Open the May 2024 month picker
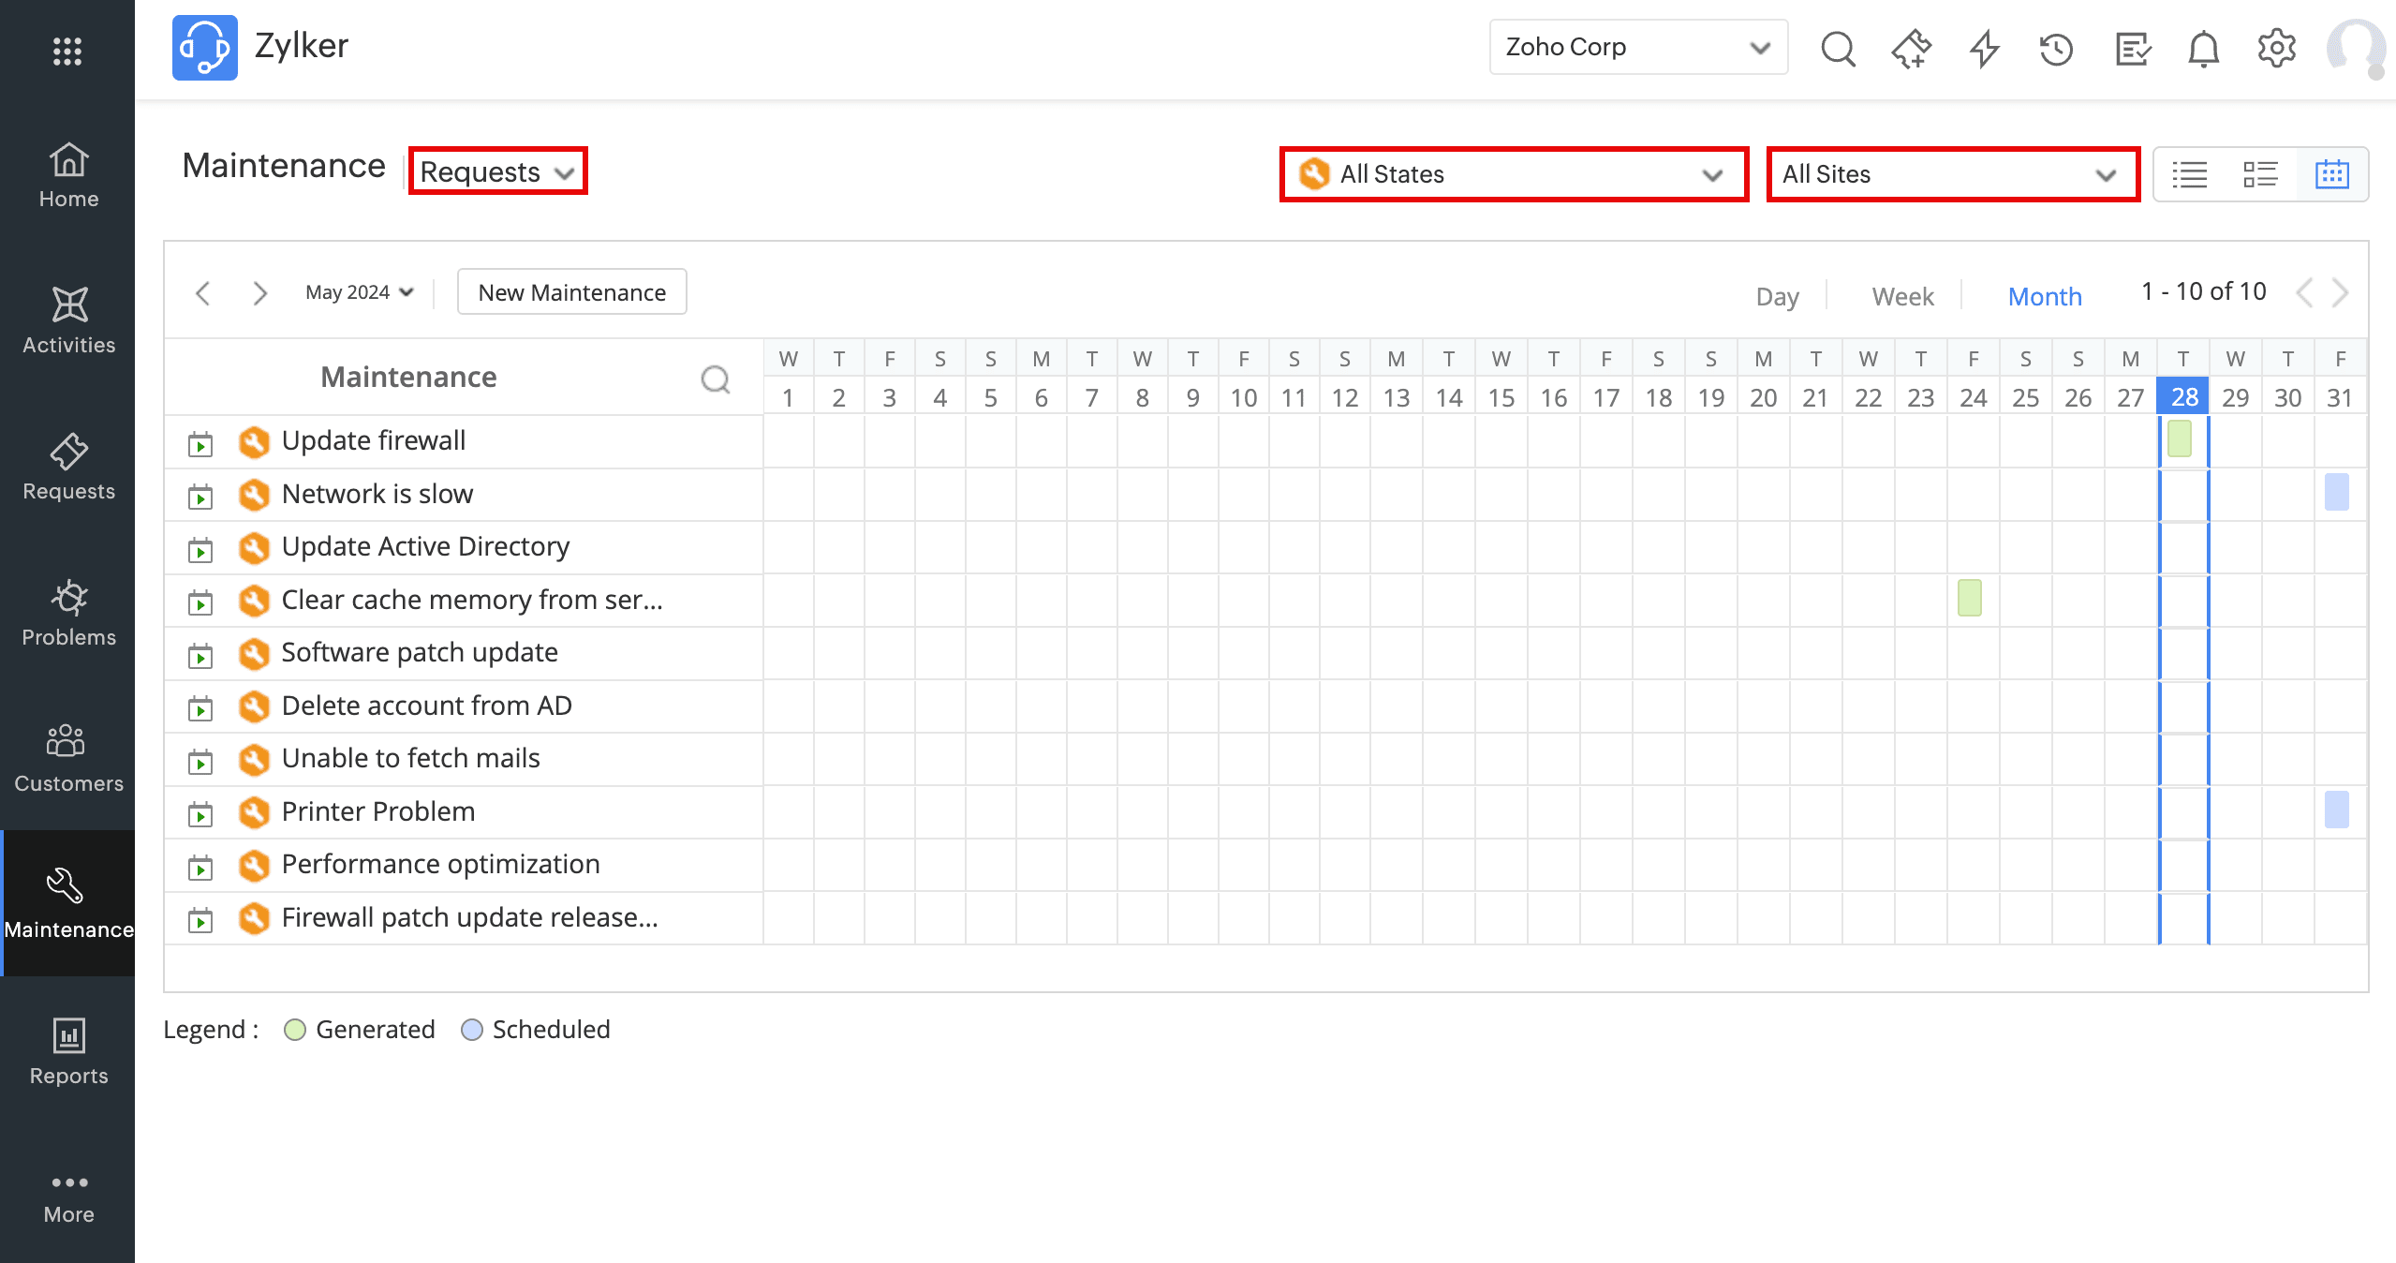2396x1263 pixels. tap(360, 292)
